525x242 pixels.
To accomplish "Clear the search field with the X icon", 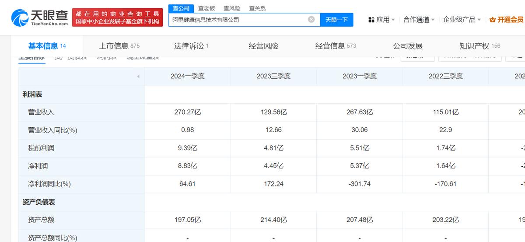I will [x=311, y=19].
